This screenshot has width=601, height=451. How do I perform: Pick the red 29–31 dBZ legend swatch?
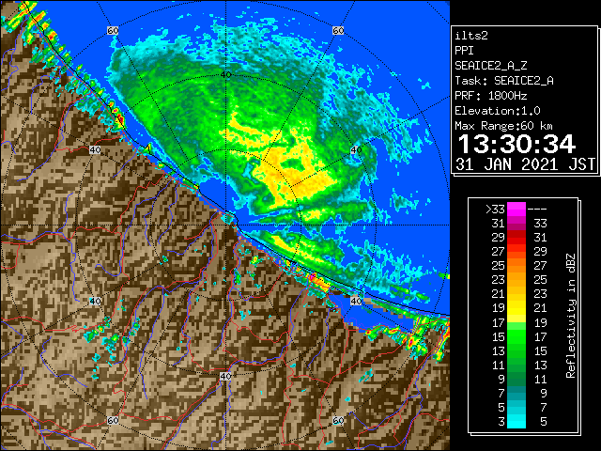(516, 238)
